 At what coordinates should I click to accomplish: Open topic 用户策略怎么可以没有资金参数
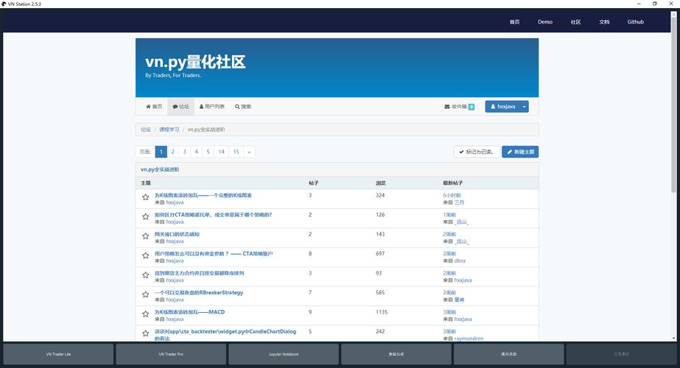(x=214, y=254)
